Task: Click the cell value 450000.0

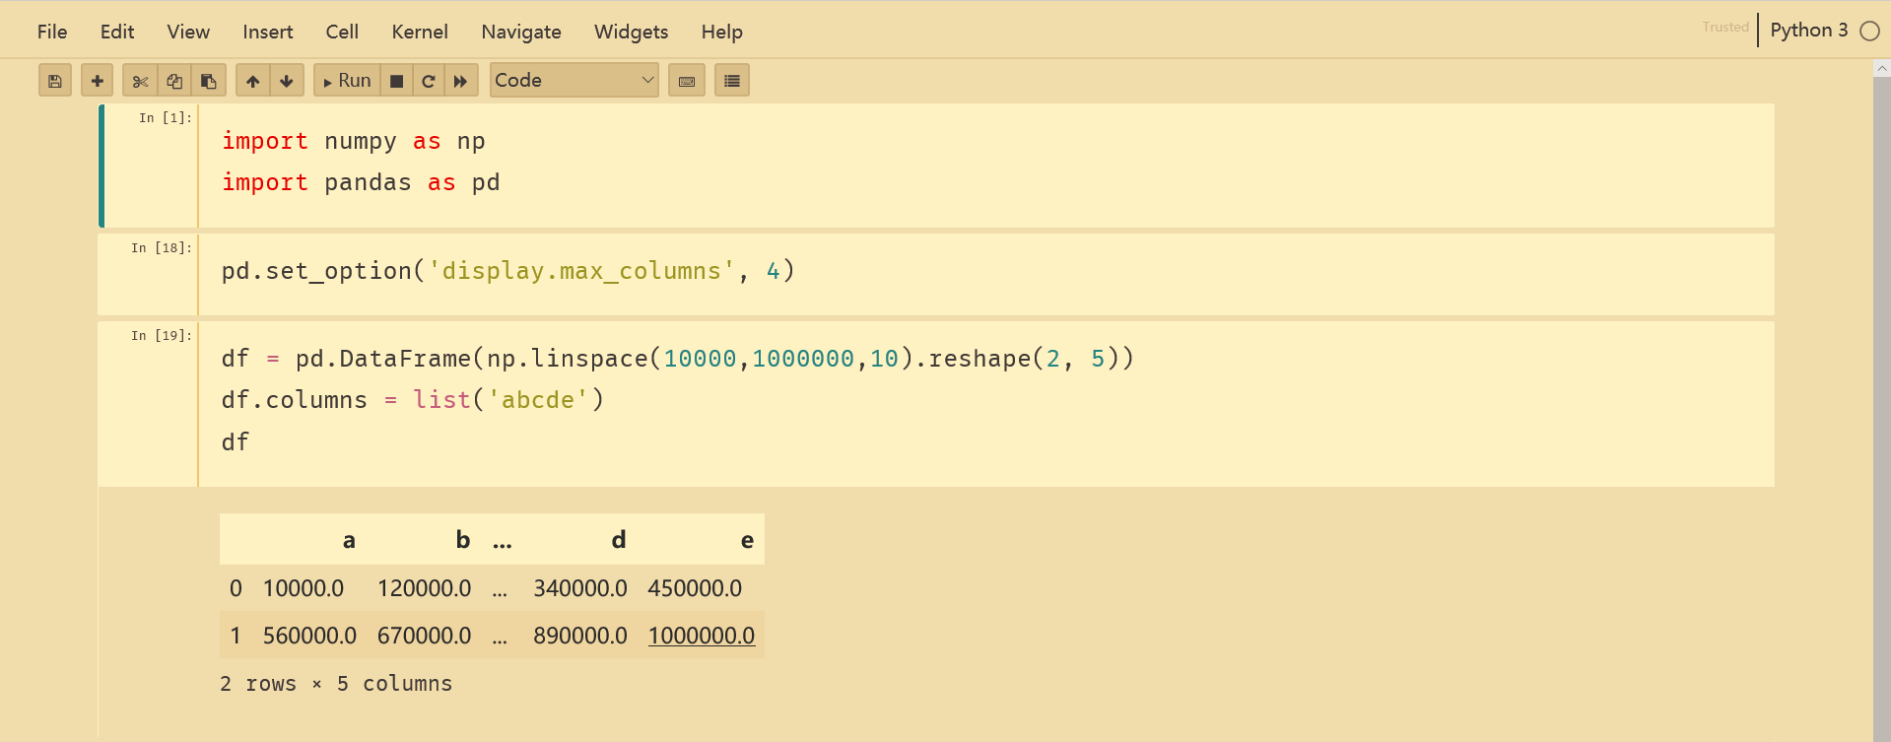Action: [695, 588]
